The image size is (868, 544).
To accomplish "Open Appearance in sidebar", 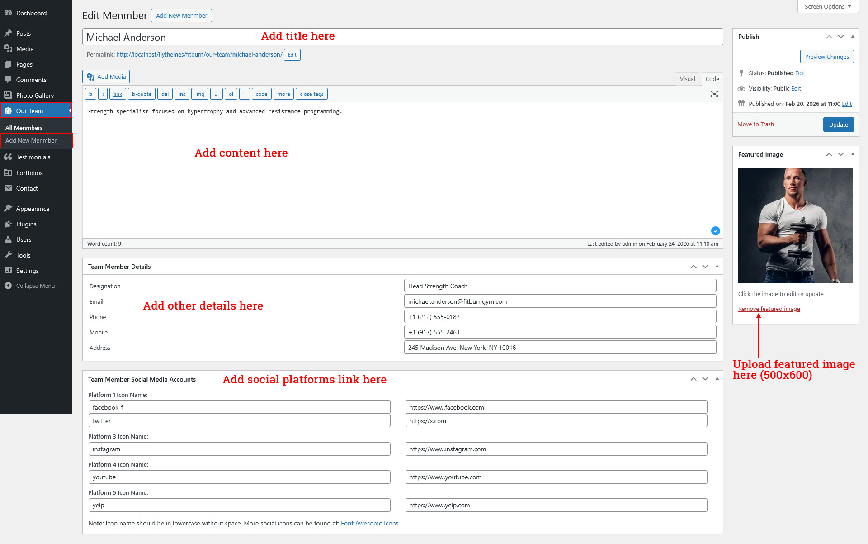I will tap(33, 209).
